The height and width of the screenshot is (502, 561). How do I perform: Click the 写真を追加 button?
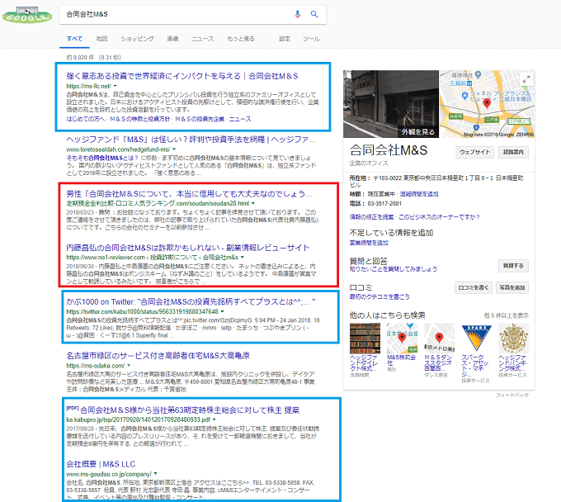pos(512,287)
